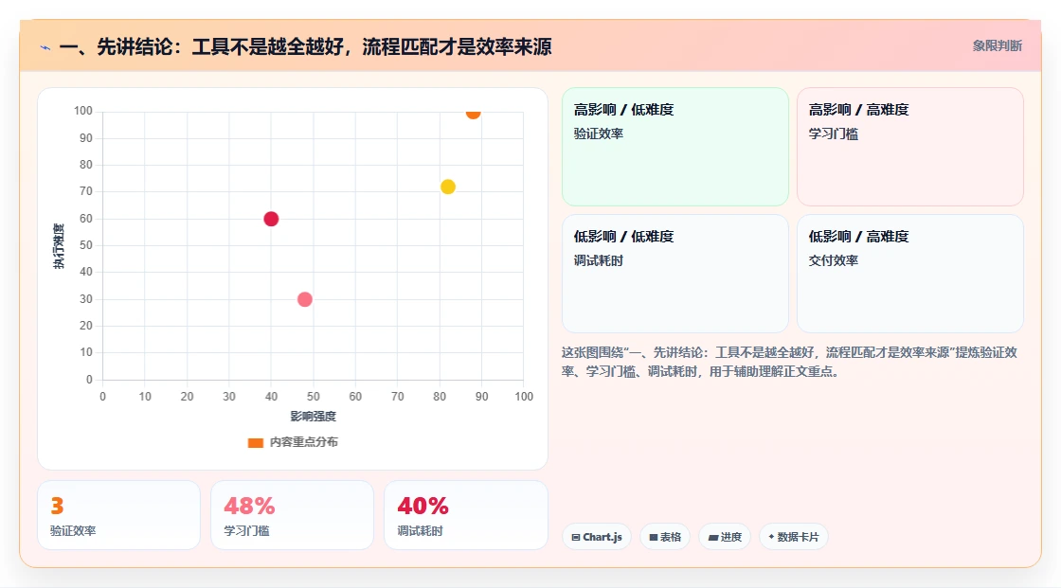Click the 进度 tag
The height and width of the screenshot is (588, 1061).
pos(725,537)
